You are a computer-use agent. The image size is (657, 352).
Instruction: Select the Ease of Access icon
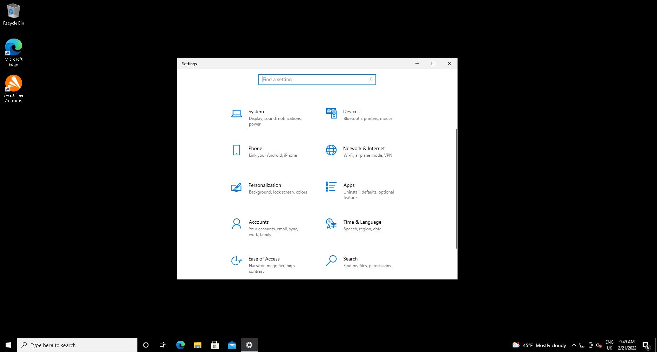click(236, 260)
